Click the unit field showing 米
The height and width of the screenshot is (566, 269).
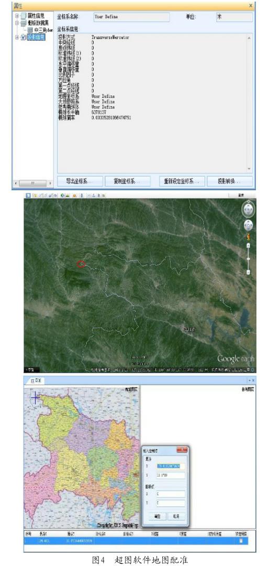[234, 17]
